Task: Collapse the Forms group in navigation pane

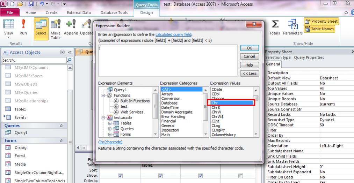Action: [x=61, y=140]
